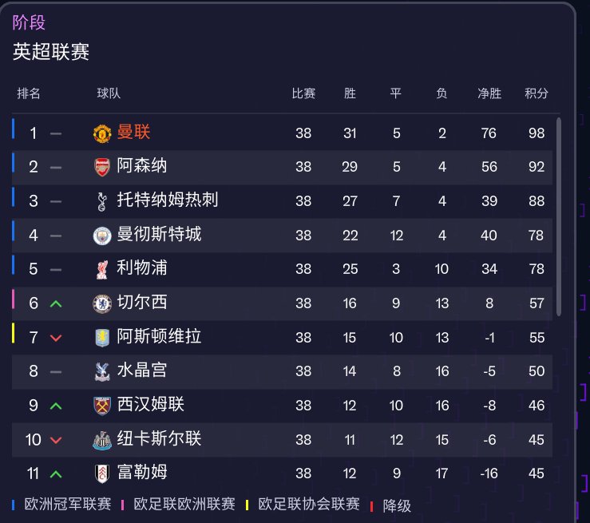The height and width of the screenshot is (523, 590).
Task: Click the Chelsea club crest icon
Action: click(101, 303)
